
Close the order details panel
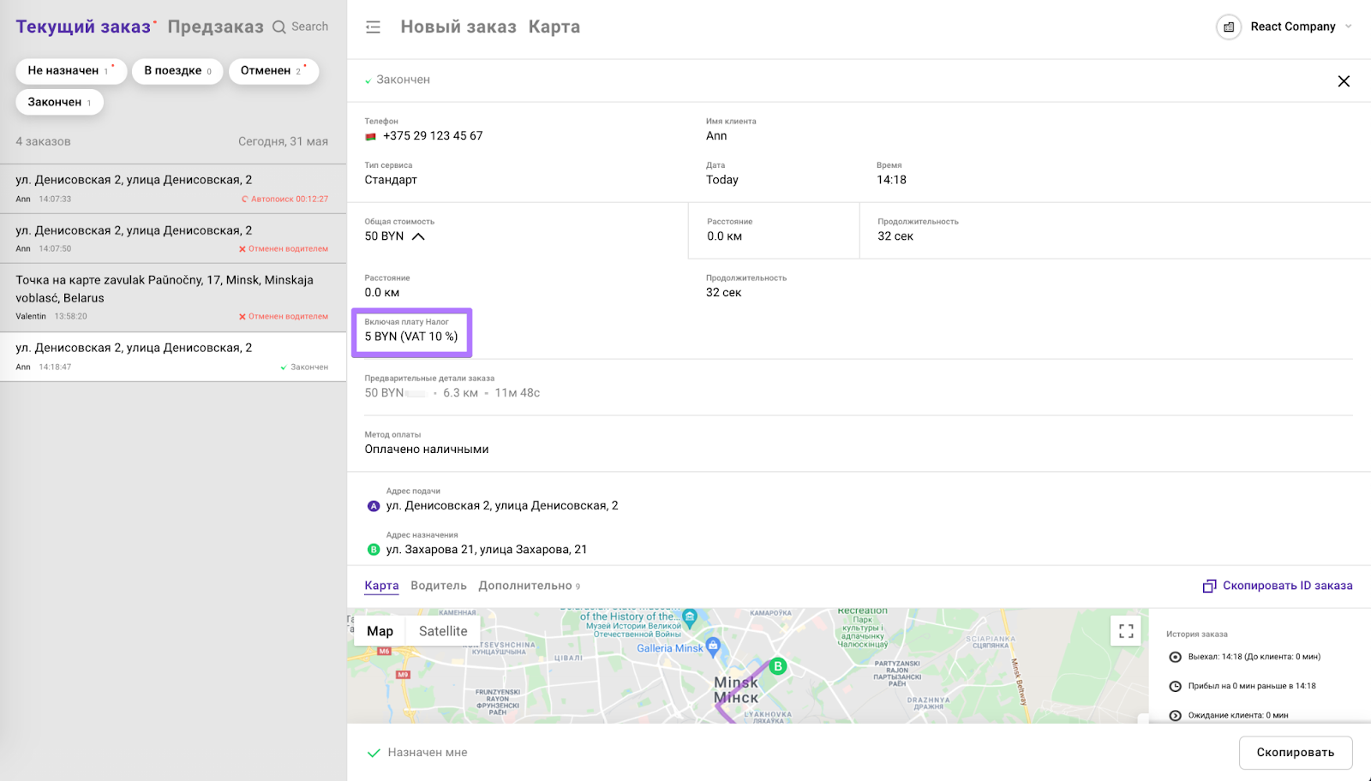[x=1343, y=81]
